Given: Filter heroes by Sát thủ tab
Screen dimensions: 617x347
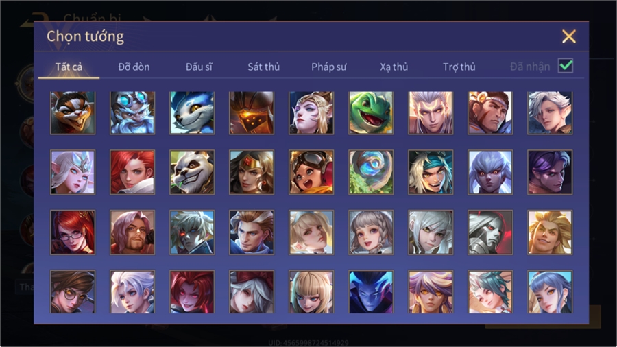Looking at the screenshot, I should 264,67.
